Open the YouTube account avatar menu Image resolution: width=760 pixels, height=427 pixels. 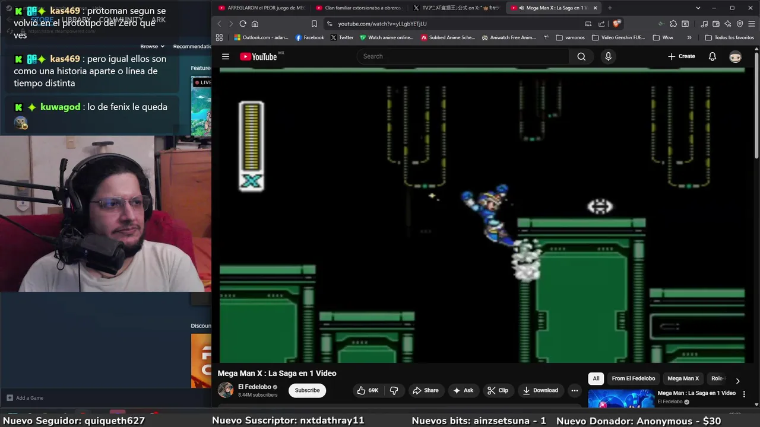coord(735,56)
